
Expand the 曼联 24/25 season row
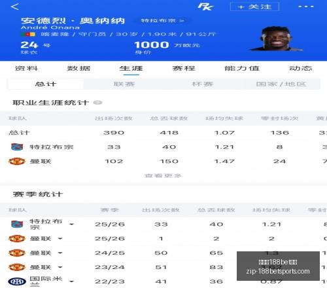pyautogui.click(x=60, y=253)
